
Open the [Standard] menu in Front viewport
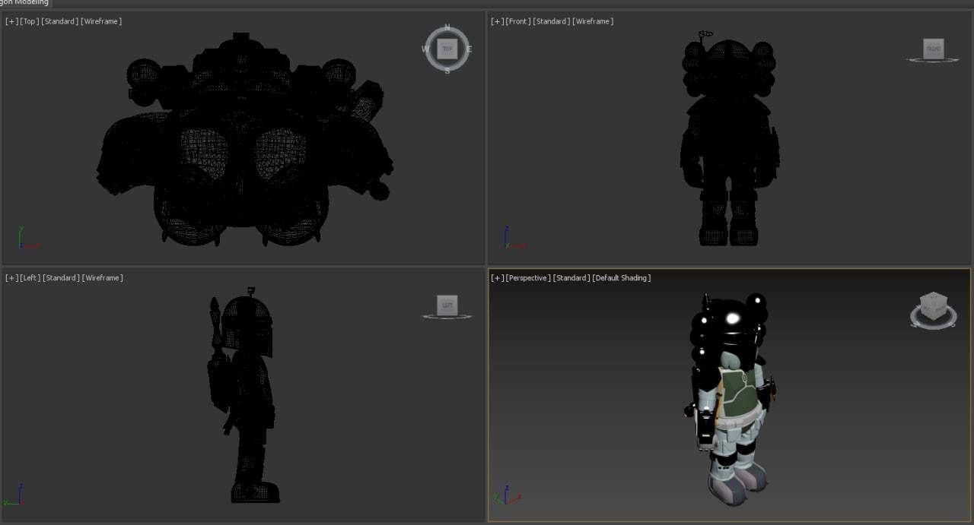click(x=551, y=21)
